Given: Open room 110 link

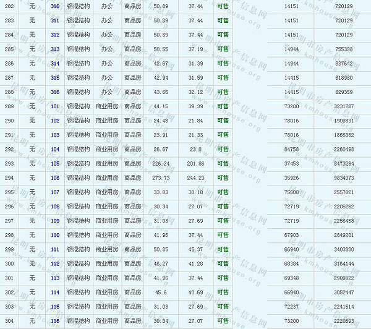Looking at the screenshot, I should coord(55,235).
